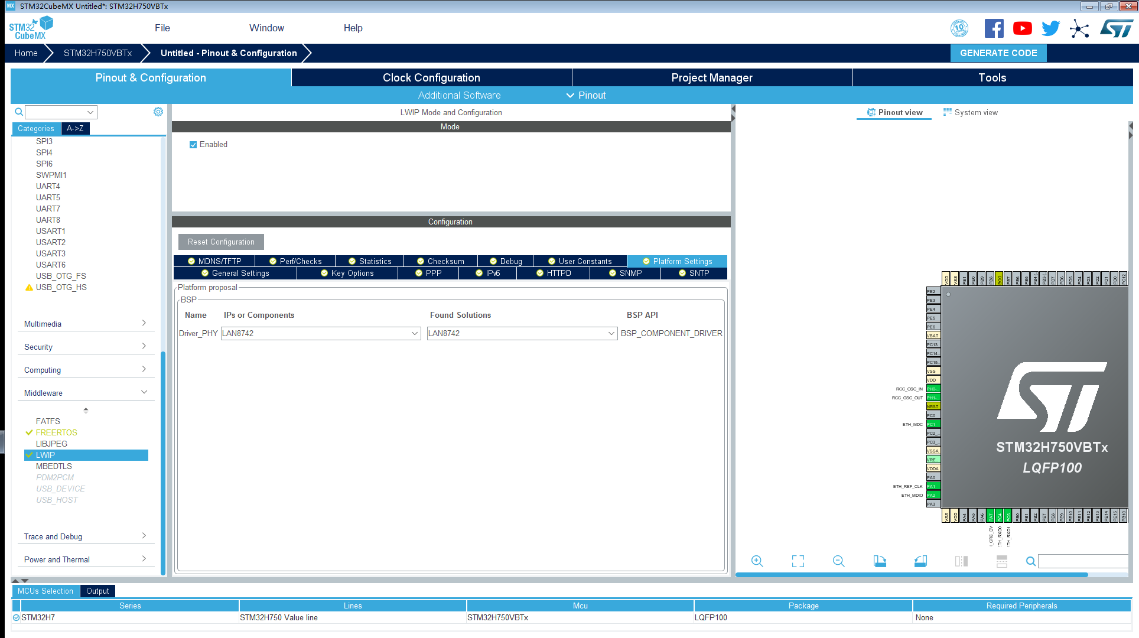Open the Driver_PHY IPs or Components dropdown

(x=415, y=334)
